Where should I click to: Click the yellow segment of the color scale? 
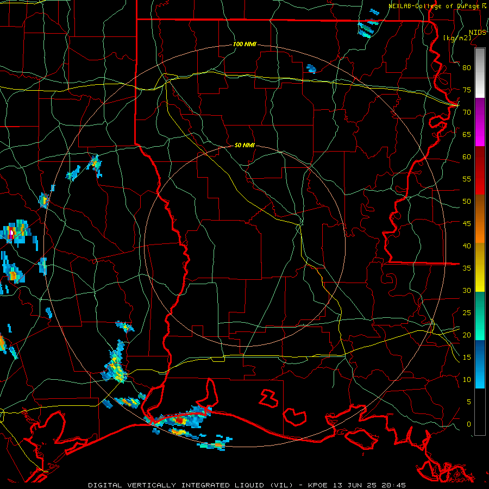click(480, 267)
